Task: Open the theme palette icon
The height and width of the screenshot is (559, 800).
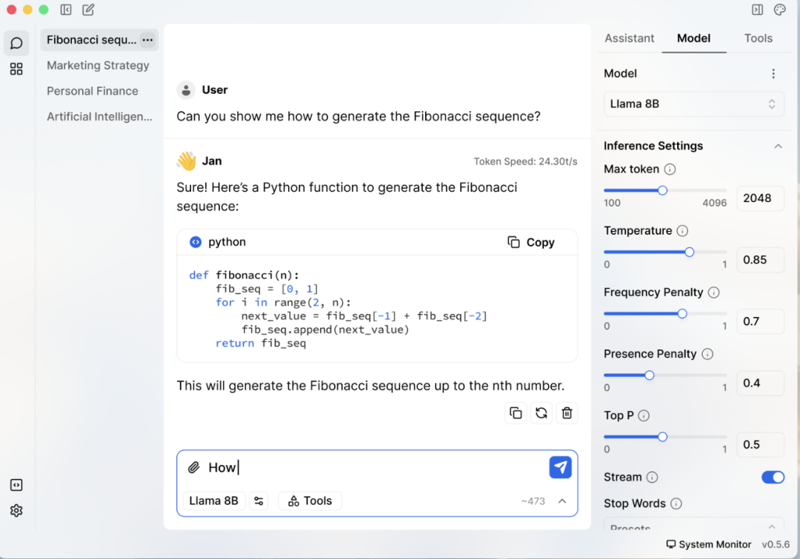Action: click(779, 10)
